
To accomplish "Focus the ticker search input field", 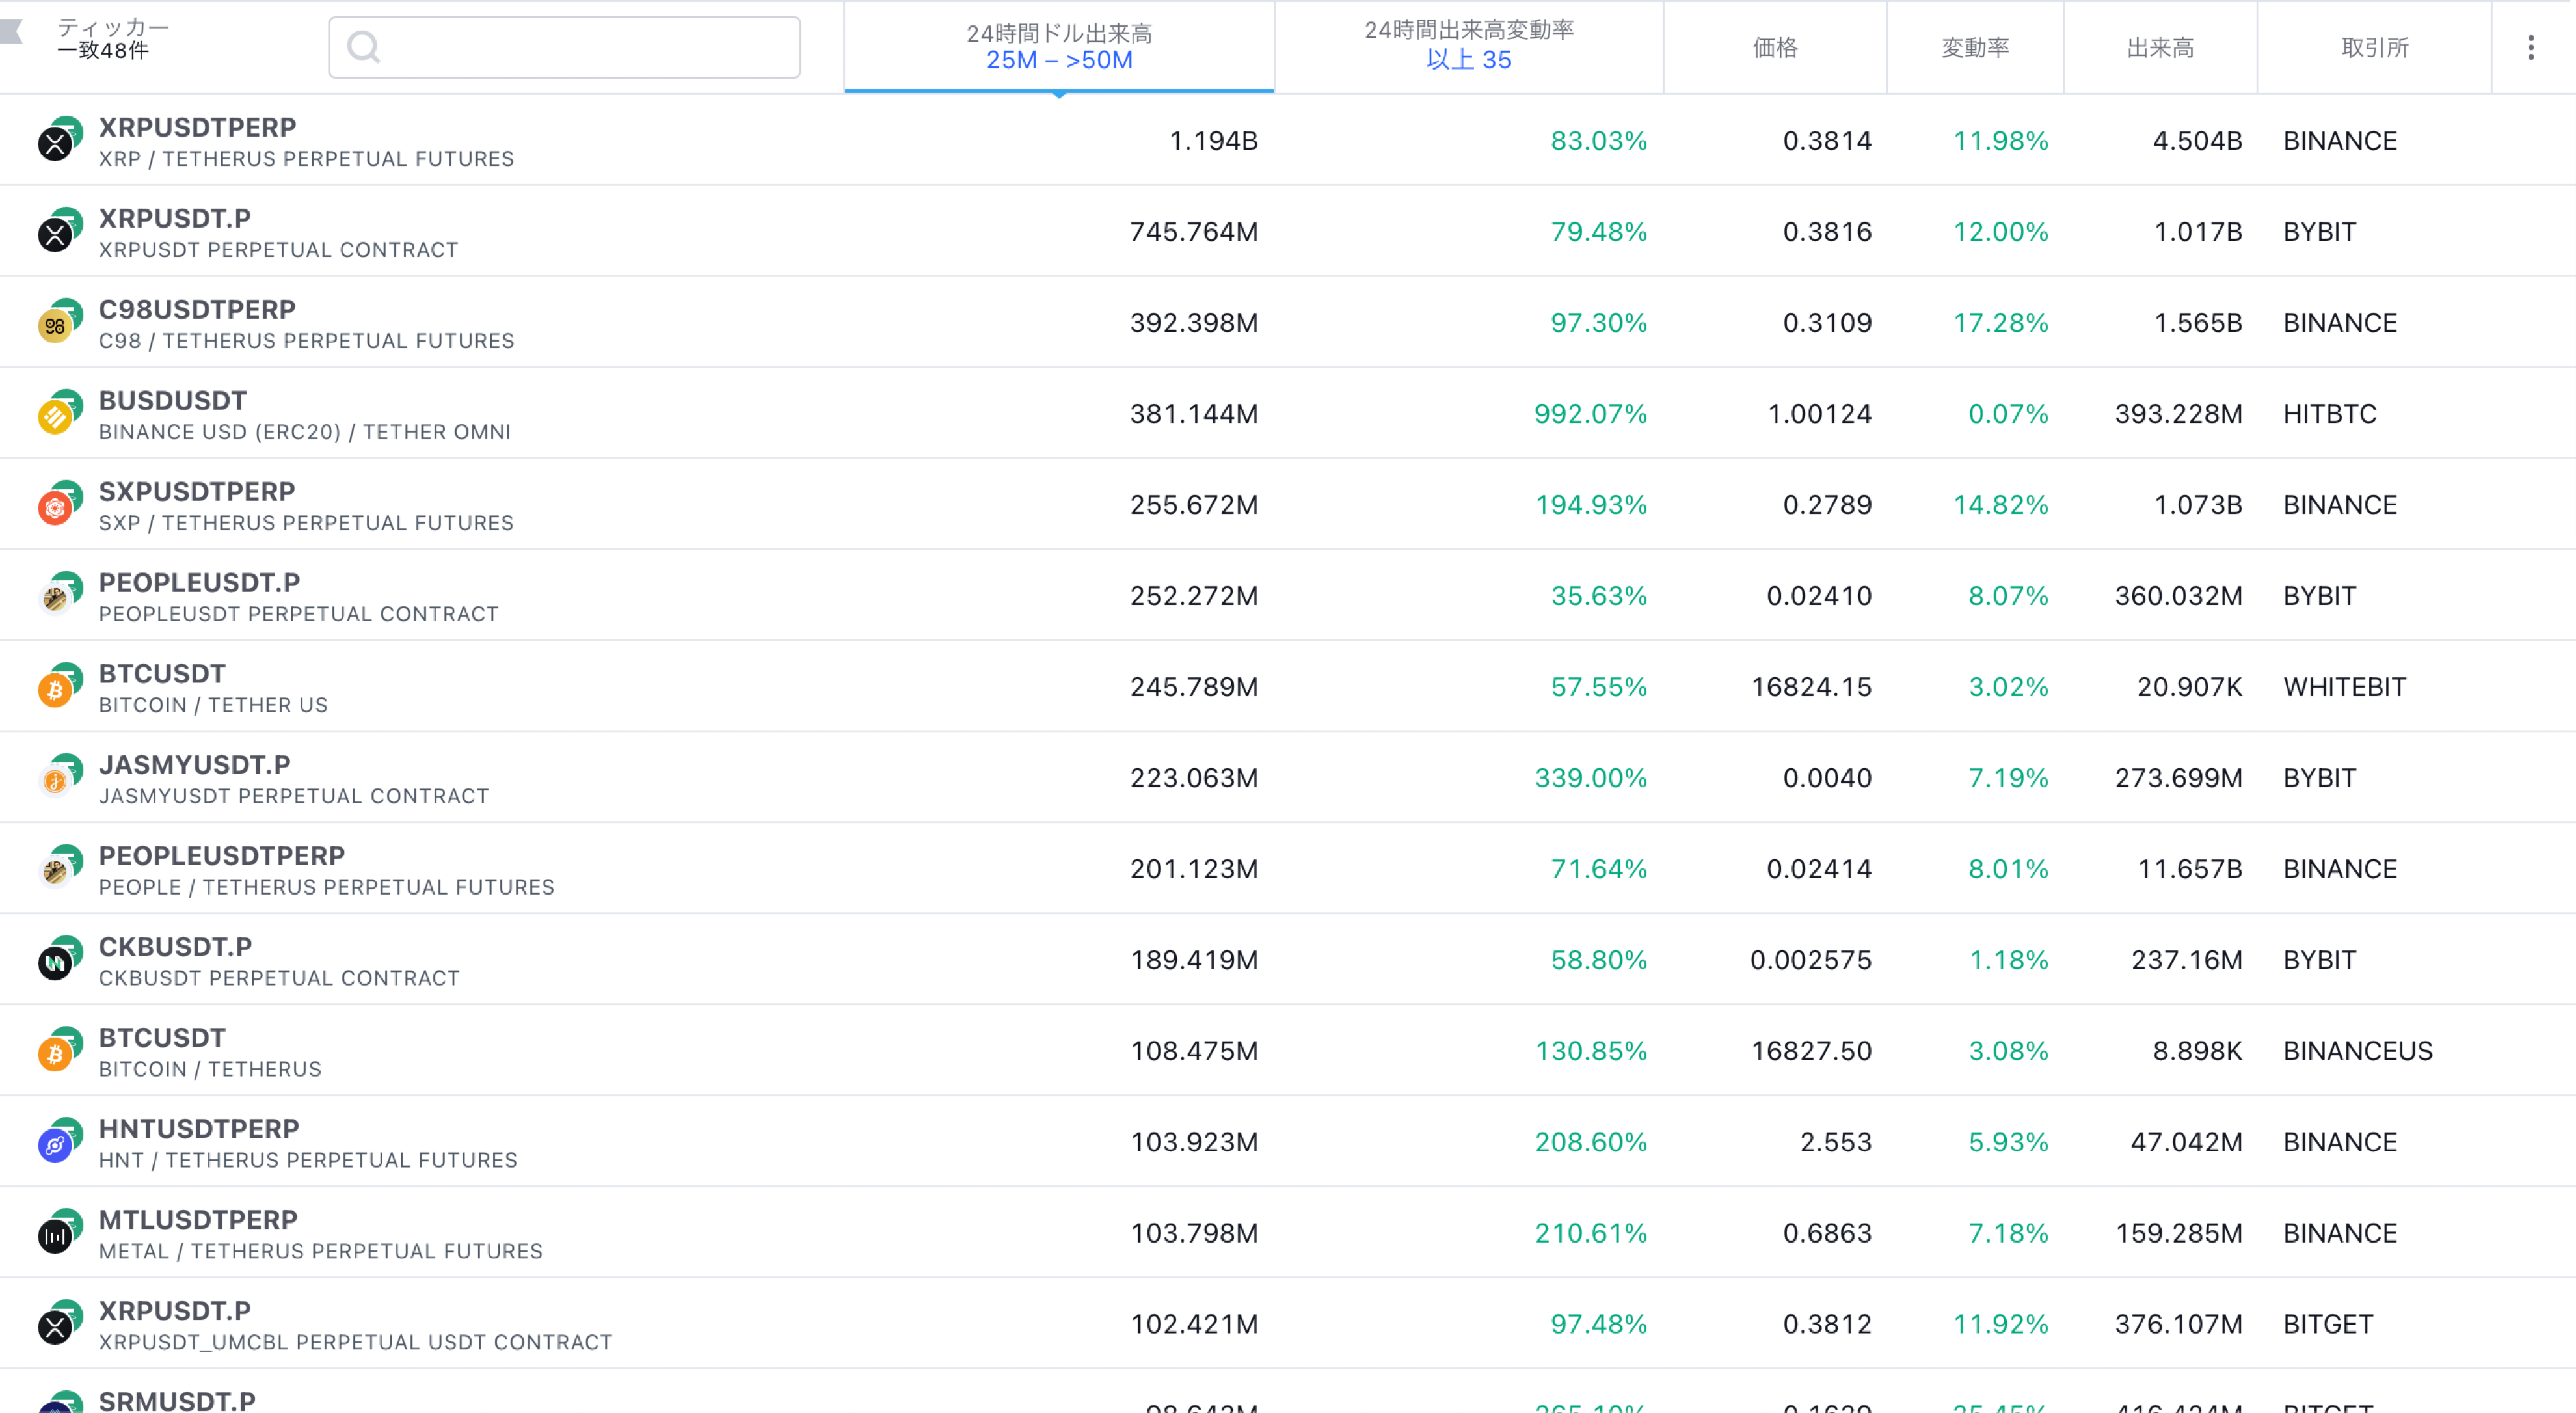I will tap(564, 47).
